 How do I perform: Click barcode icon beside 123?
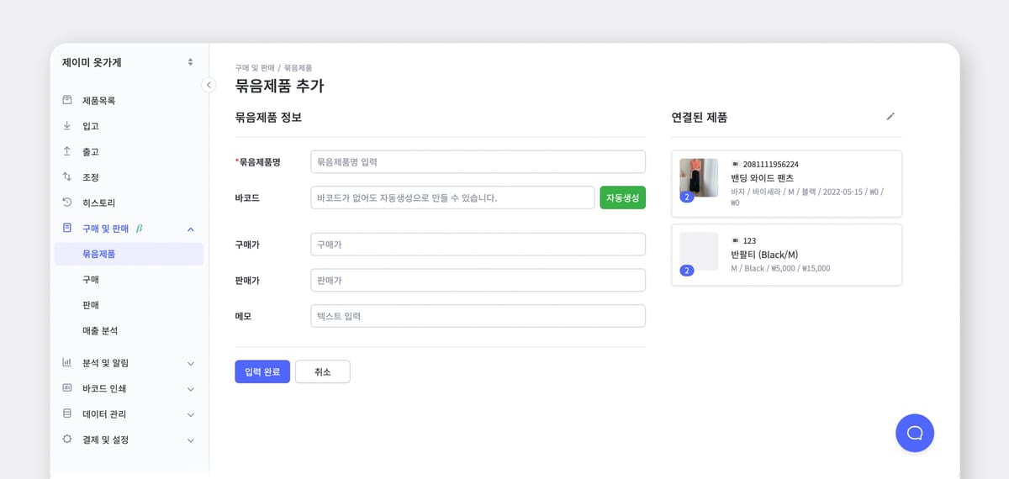pos(736,240)
